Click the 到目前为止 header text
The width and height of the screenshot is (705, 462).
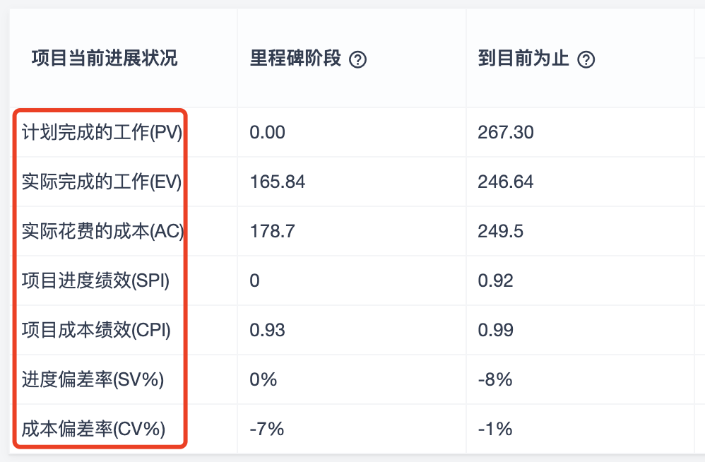click(x=523, y=59)
